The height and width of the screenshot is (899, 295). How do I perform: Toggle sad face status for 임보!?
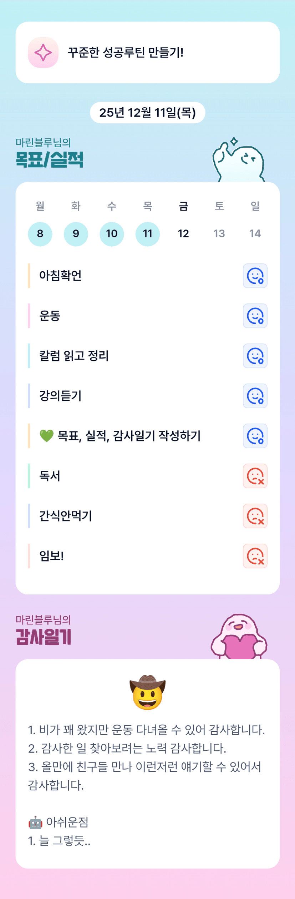pos(255,556)
